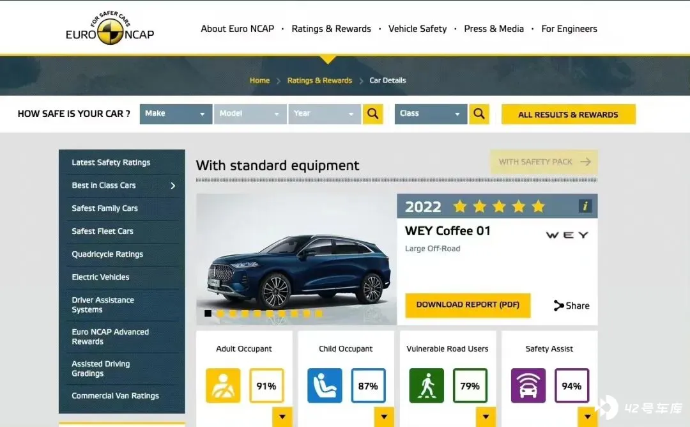The height and width of the screenshot is (427, 690).
Task: Open the Make dropdown
Action: tap(176, 114)
